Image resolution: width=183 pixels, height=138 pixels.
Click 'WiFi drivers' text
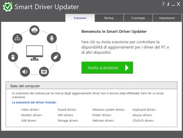[65, 115]
